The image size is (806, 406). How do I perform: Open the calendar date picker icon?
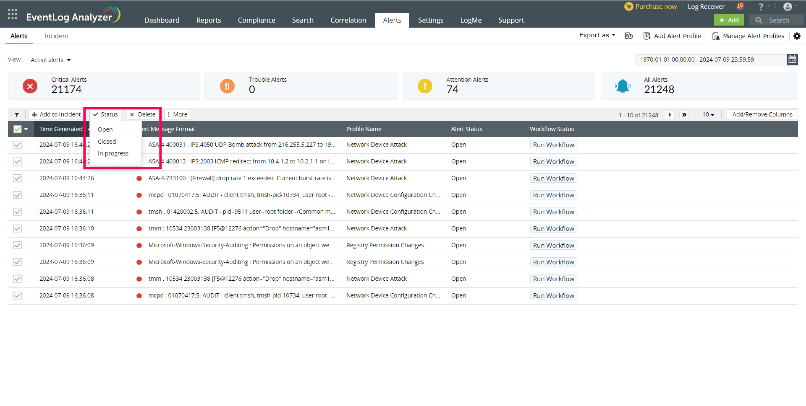click(x=792, y=59)
